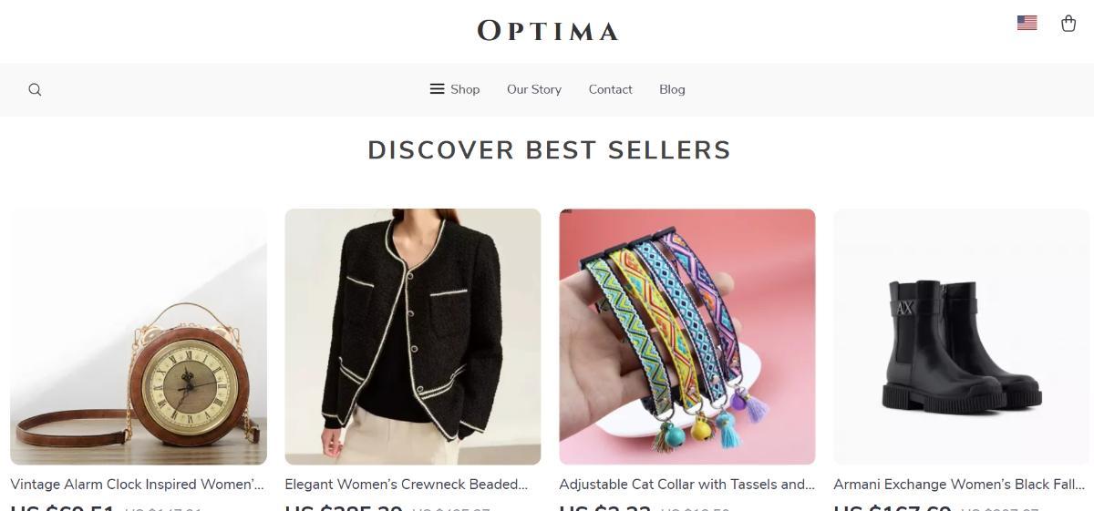
Task: Open the Contact page
Action: (610, 89)
